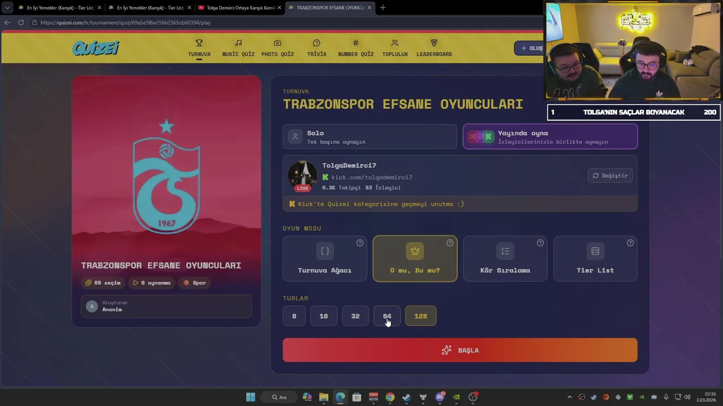
Task: Start the game with BAŞLA
Action: click(x=460, y=350)
